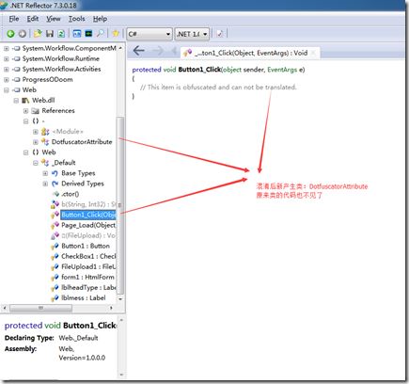Click the green Back navigation toolbar icon
This screenshot has height=384, width=409.
click(x=10, y=34)
